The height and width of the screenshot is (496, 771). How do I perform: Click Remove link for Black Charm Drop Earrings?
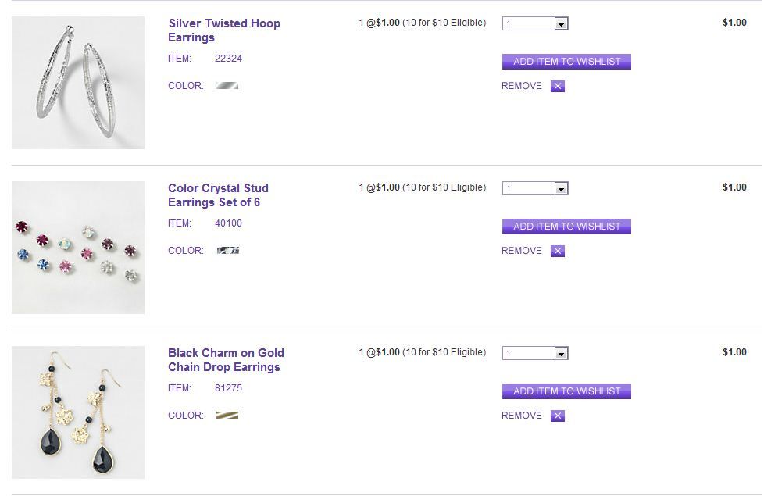pyautogui.click(x=521, y=416)
